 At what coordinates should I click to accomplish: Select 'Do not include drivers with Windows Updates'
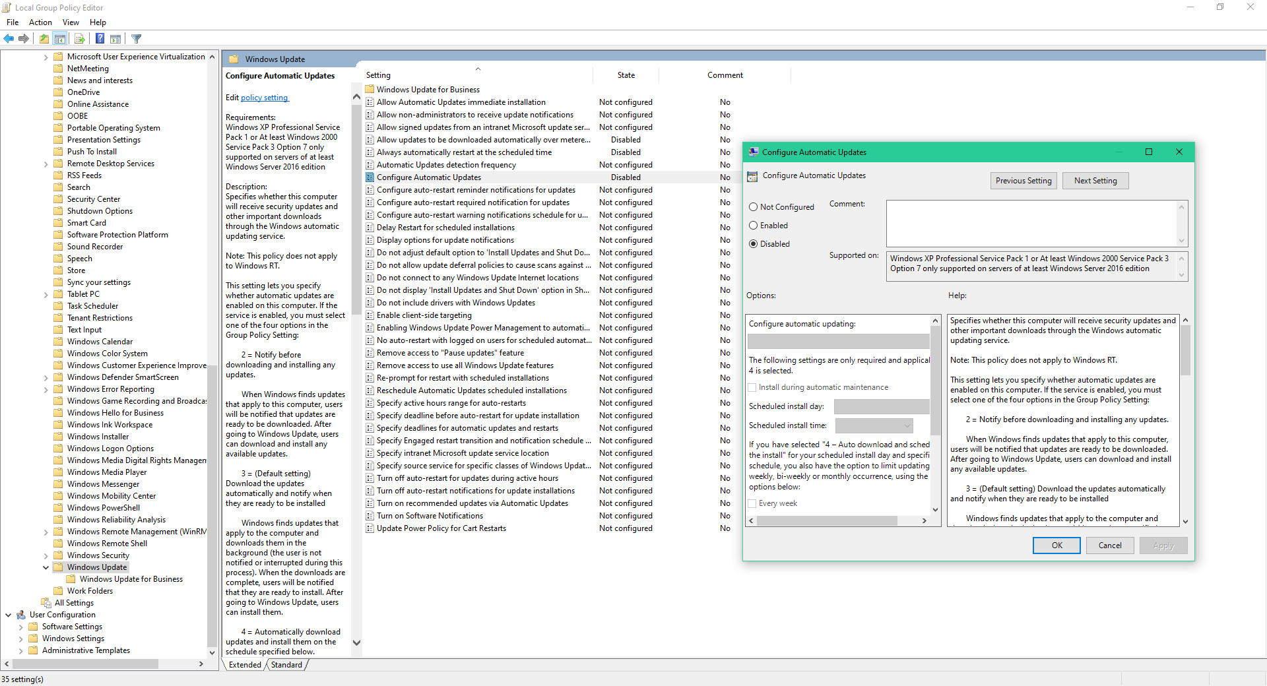[x=456, y=303]
